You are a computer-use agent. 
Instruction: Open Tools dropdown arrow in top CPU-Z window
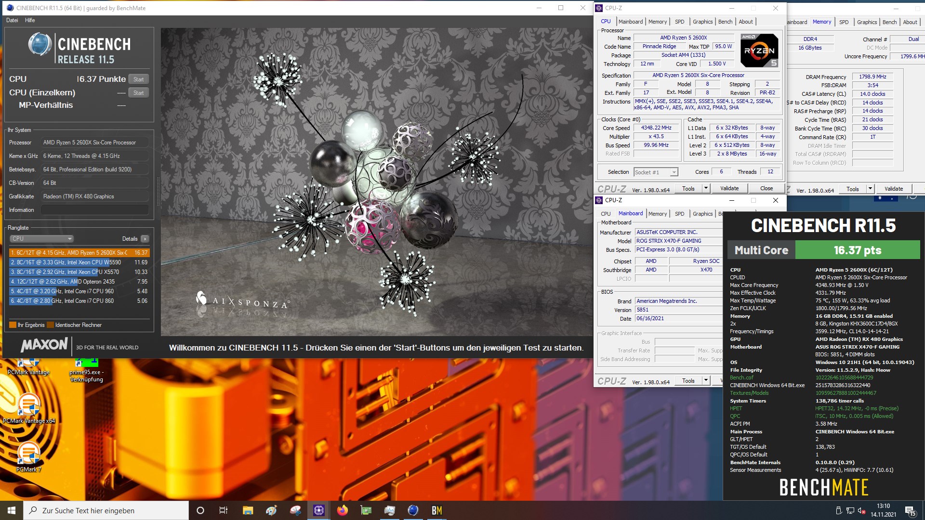point(706,189)
